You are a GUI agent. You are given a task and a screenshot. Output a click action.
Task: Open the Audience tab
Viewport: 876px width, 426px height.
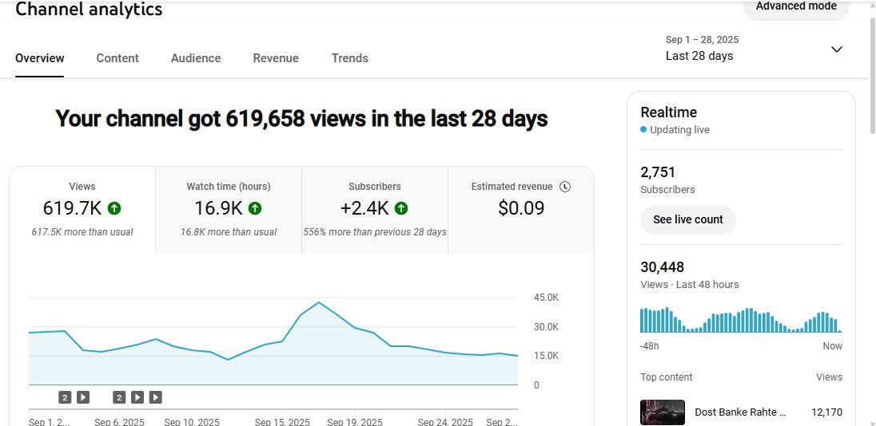pyautogui.click(x=196, y=58)
